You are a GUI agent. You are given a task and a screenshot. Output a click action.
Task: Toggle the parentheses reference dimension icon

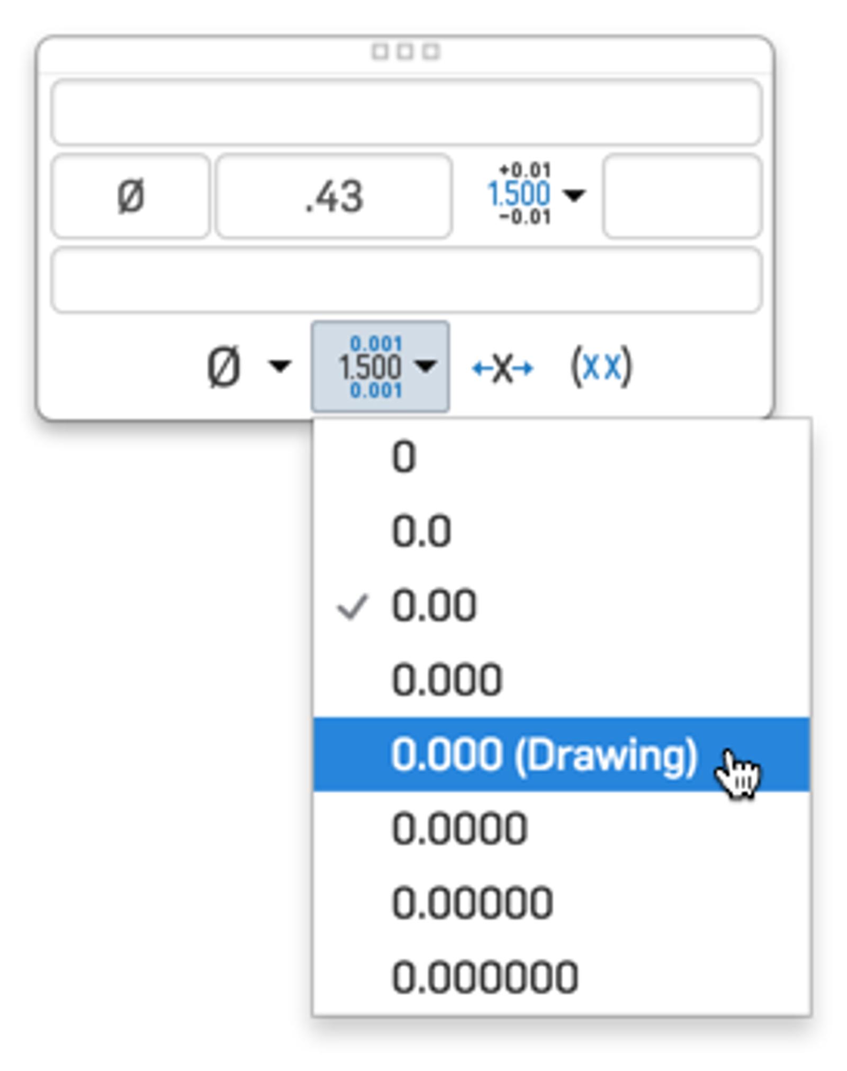(601, 367)
